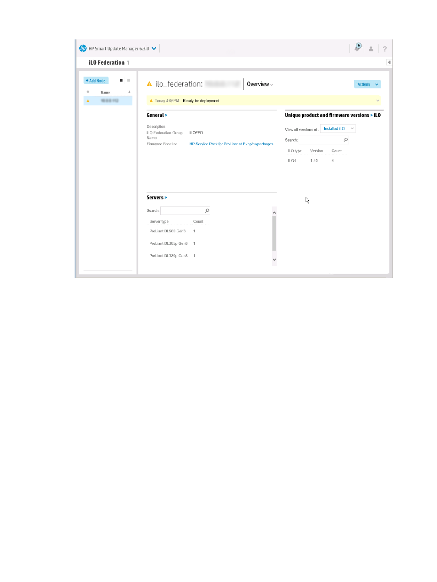Click the warning icon beside ilo_federation title
This screenshot has height=582, width=437.
click(x=149, y=84)
